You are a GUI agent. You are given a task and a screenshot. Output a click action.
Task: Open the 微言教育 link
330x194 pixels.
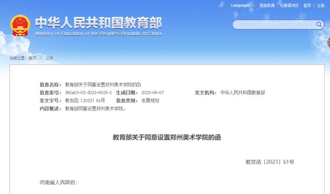click(267, 6)
